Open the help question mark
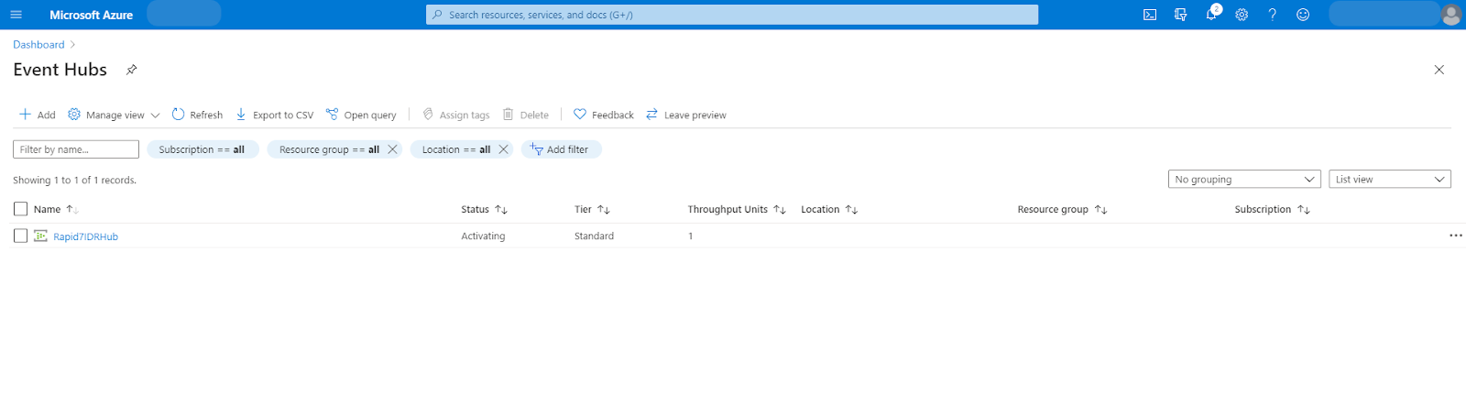Image resolution: width=1466 pixels, height=407 pixels. (1272, 15)
